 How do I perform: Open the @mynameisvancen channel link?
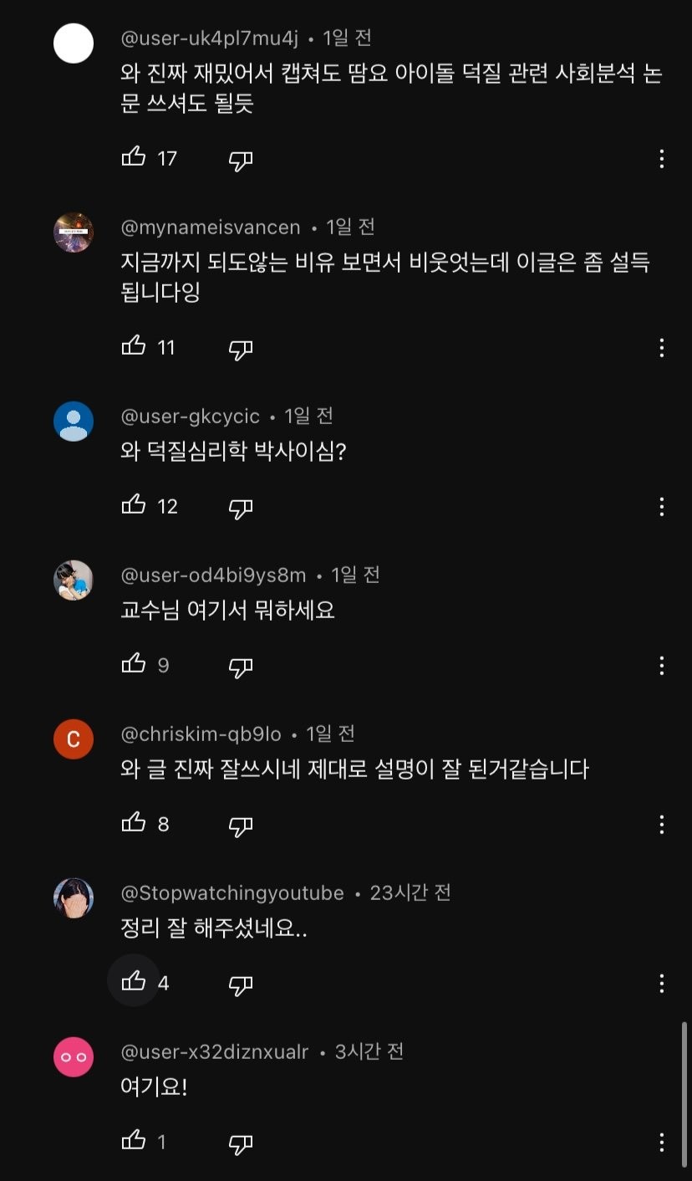coord(211,228)
